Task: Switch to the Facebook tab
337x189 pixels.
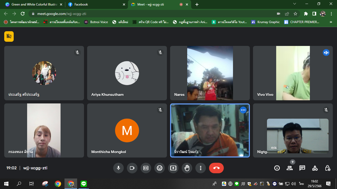Action: point(96,4)
